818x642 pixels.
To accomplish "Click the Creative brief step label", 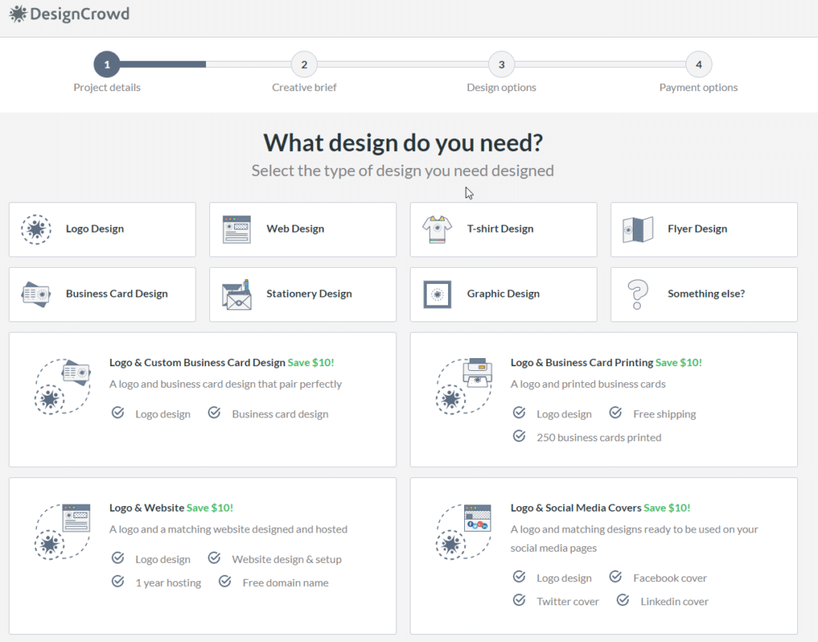I will (304, 87).
